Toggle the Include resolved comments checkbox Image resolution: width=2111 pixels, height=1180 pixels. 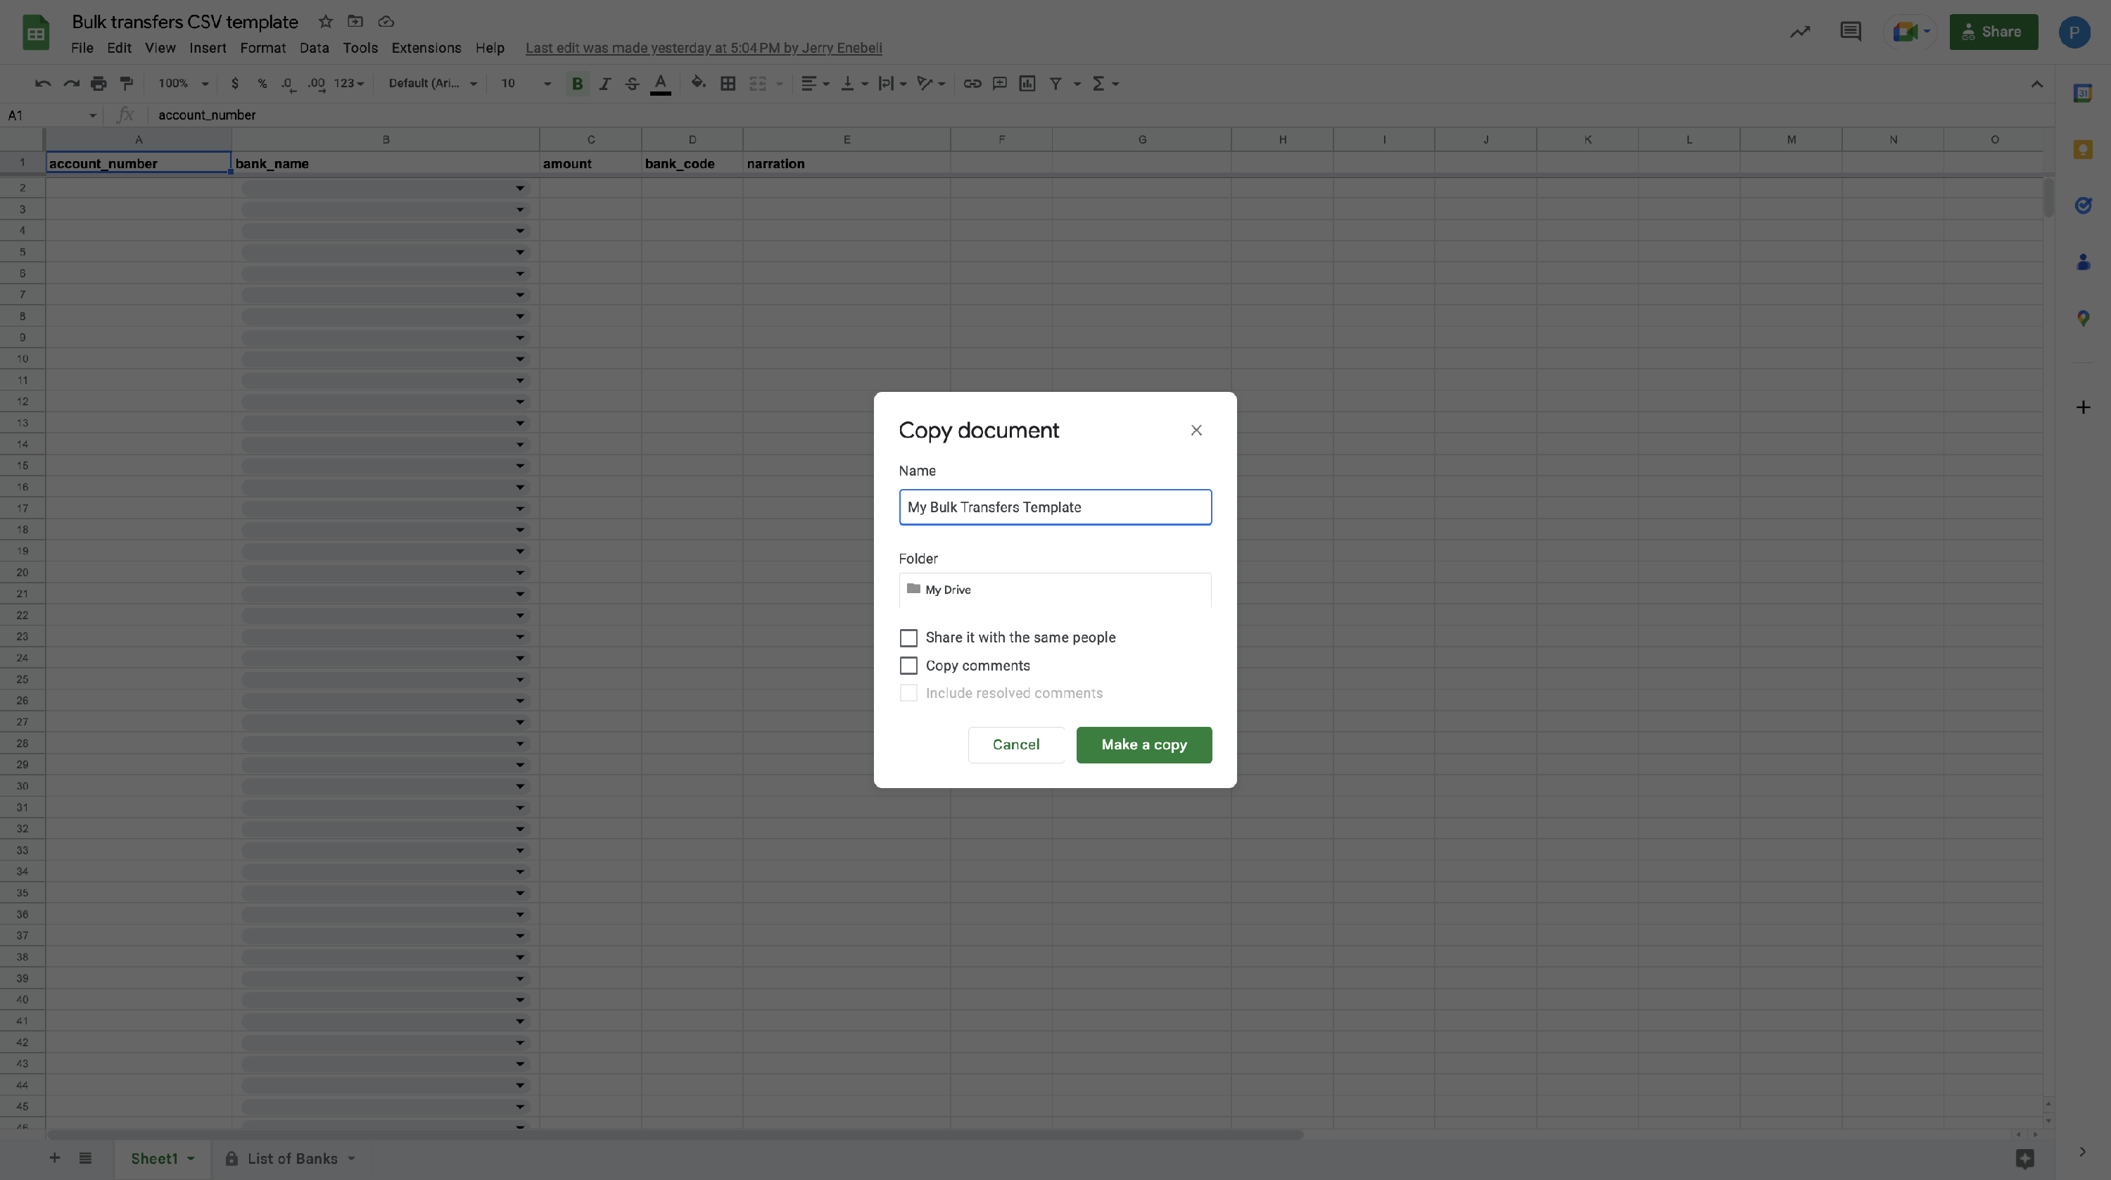[x=908, y=693]
